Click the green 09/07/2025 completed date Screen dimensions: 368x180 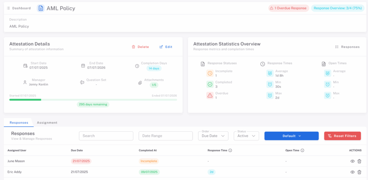point(149,172)
